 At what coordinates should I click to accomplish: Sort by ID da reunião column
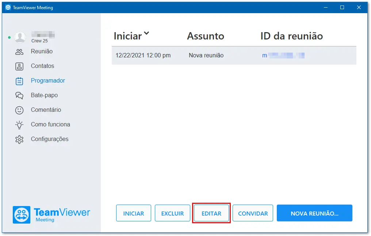[x=291, y=36]
